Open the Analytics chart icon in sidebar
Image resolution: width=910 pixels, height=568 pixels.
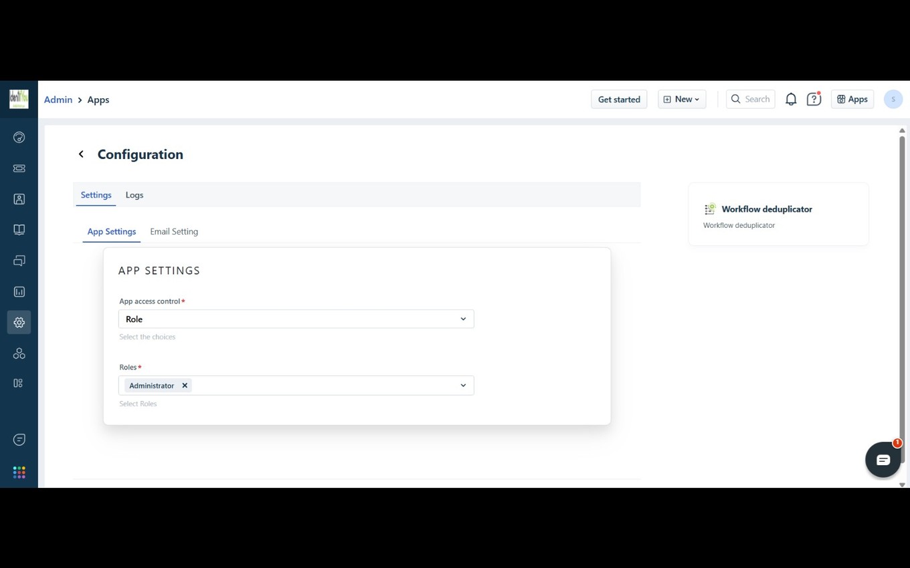point(19,291)
